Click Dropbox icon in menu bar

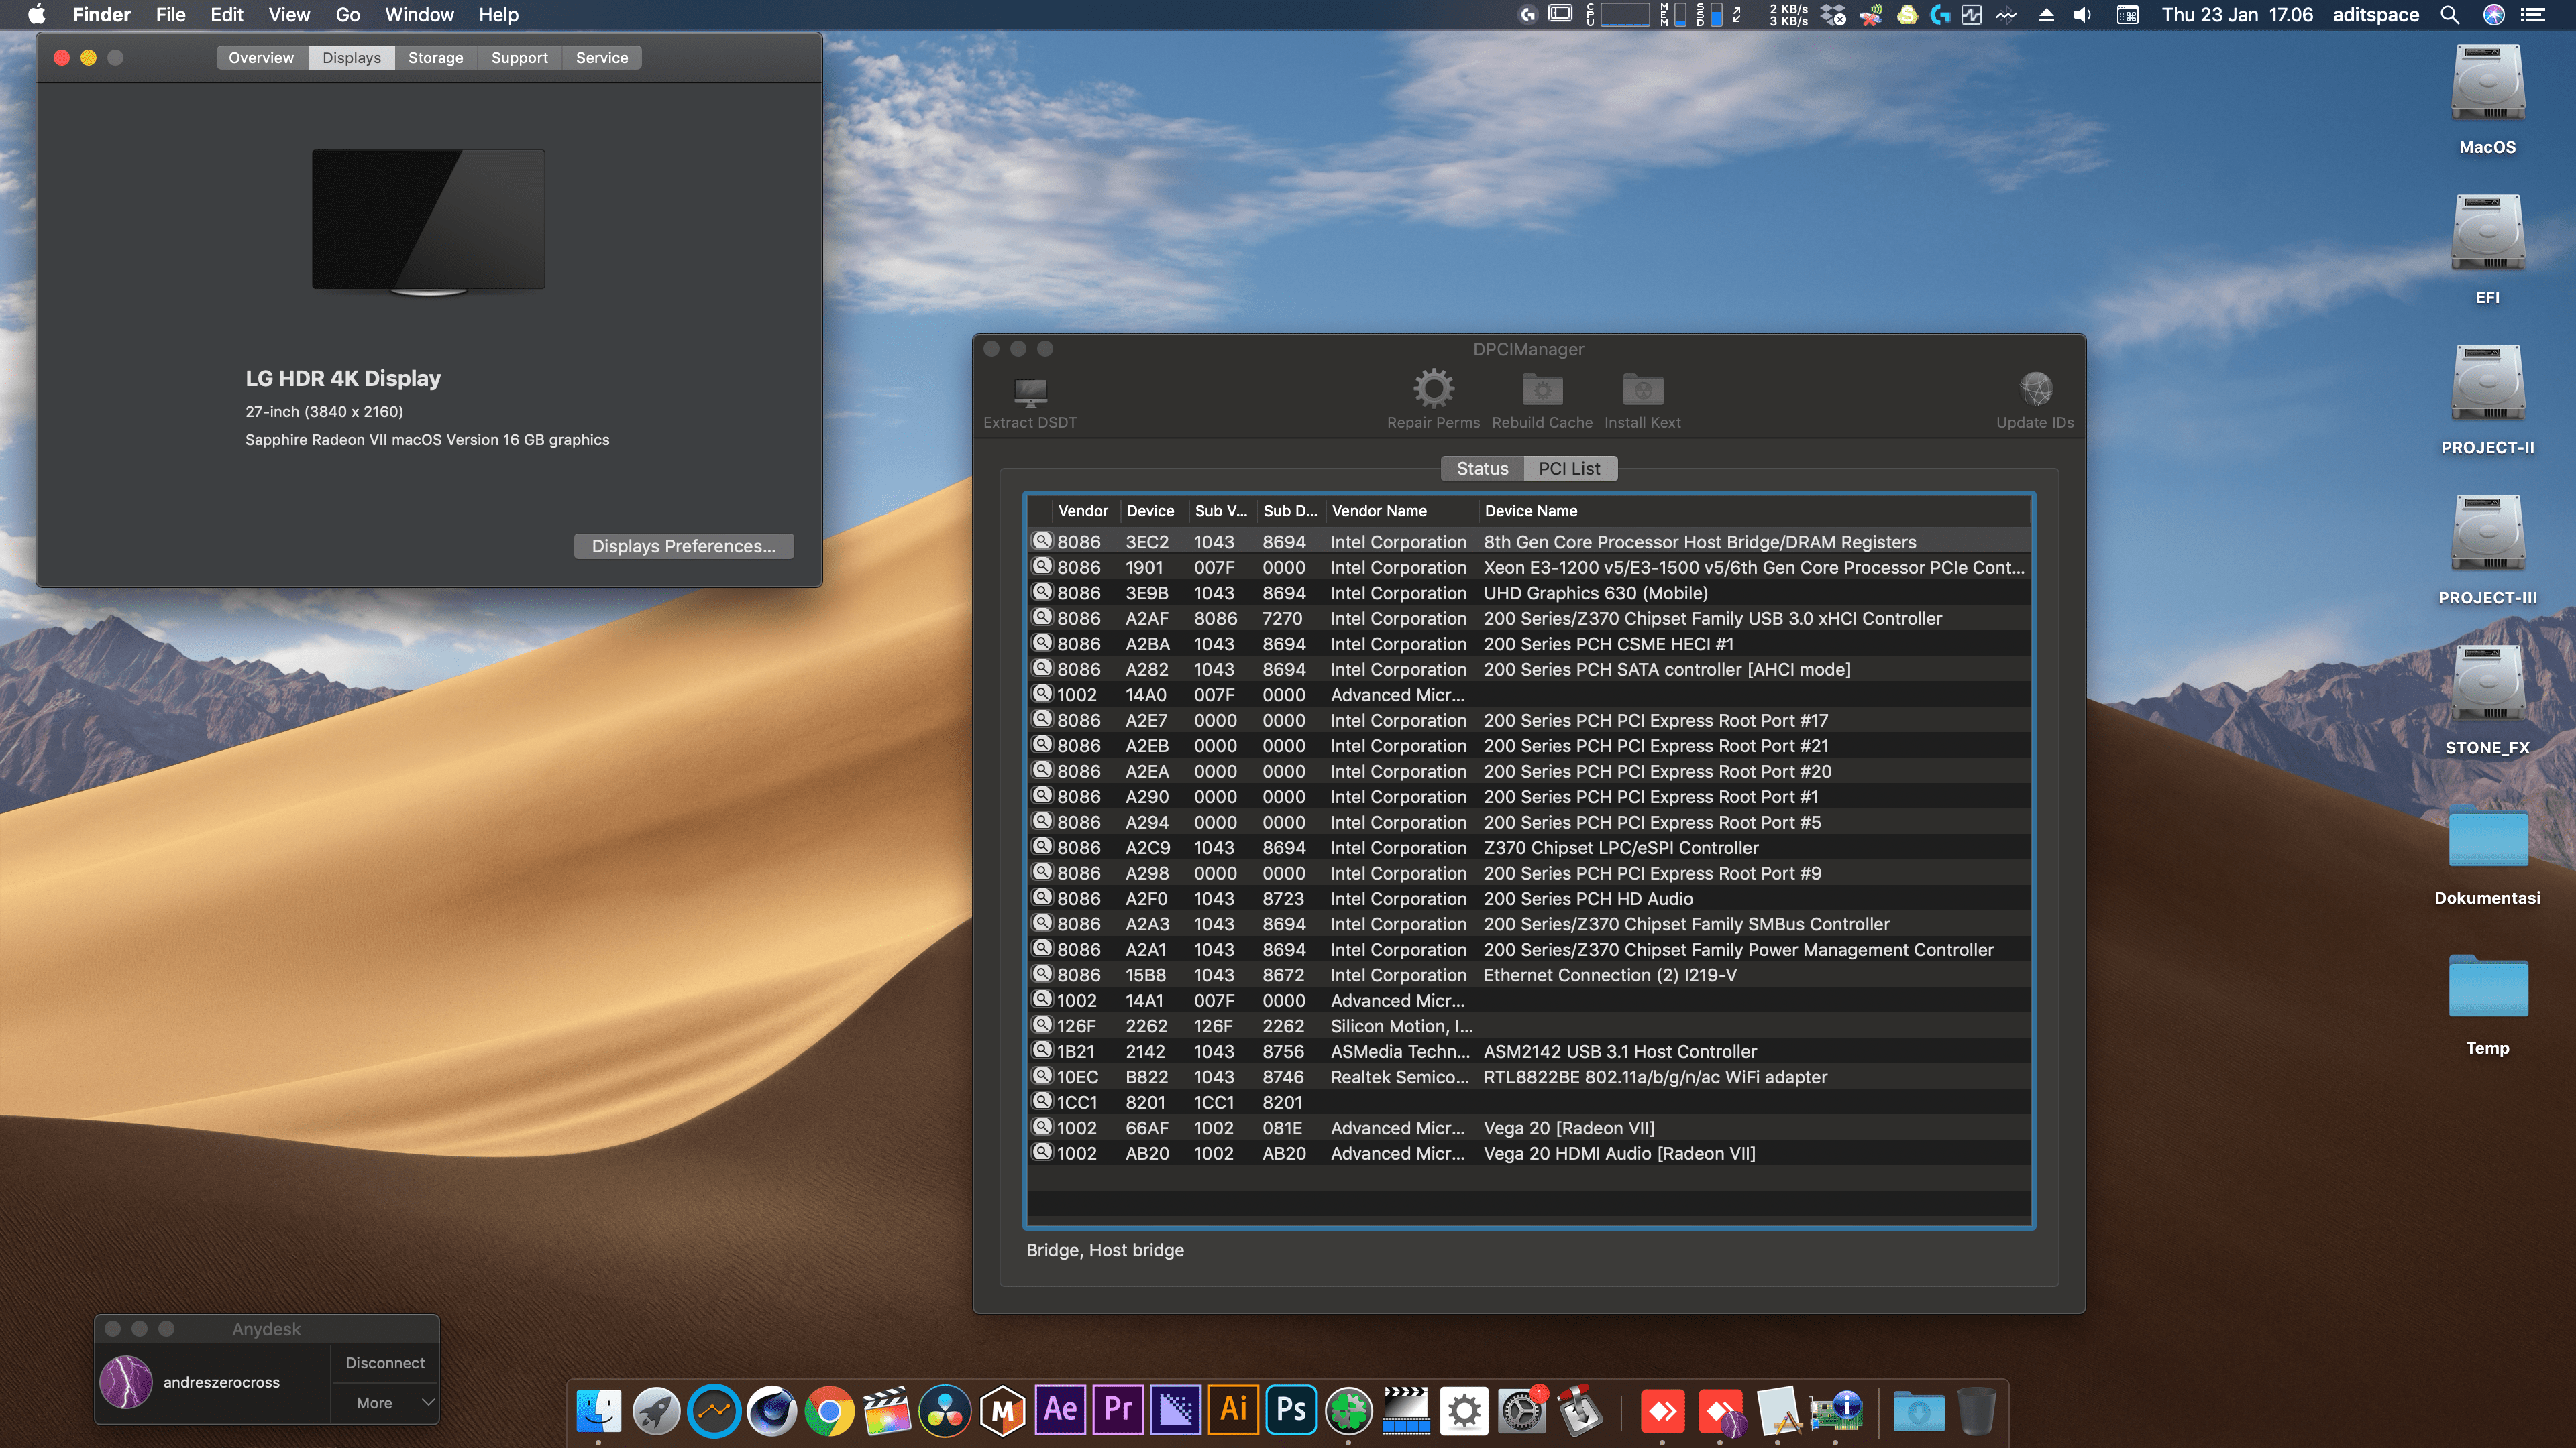point(1833,15)
